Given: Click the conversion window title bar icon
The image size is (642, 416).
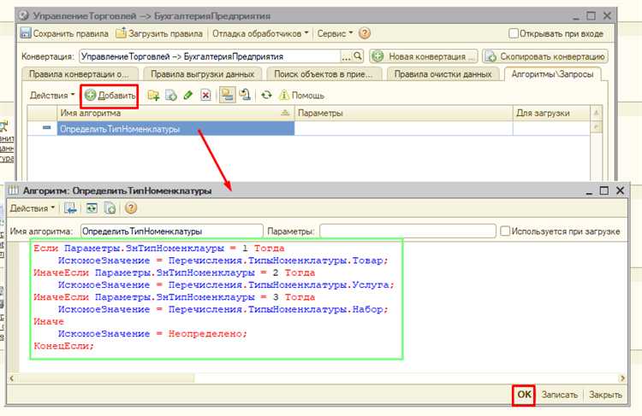Looking at the screenshot, I should 25,16.
